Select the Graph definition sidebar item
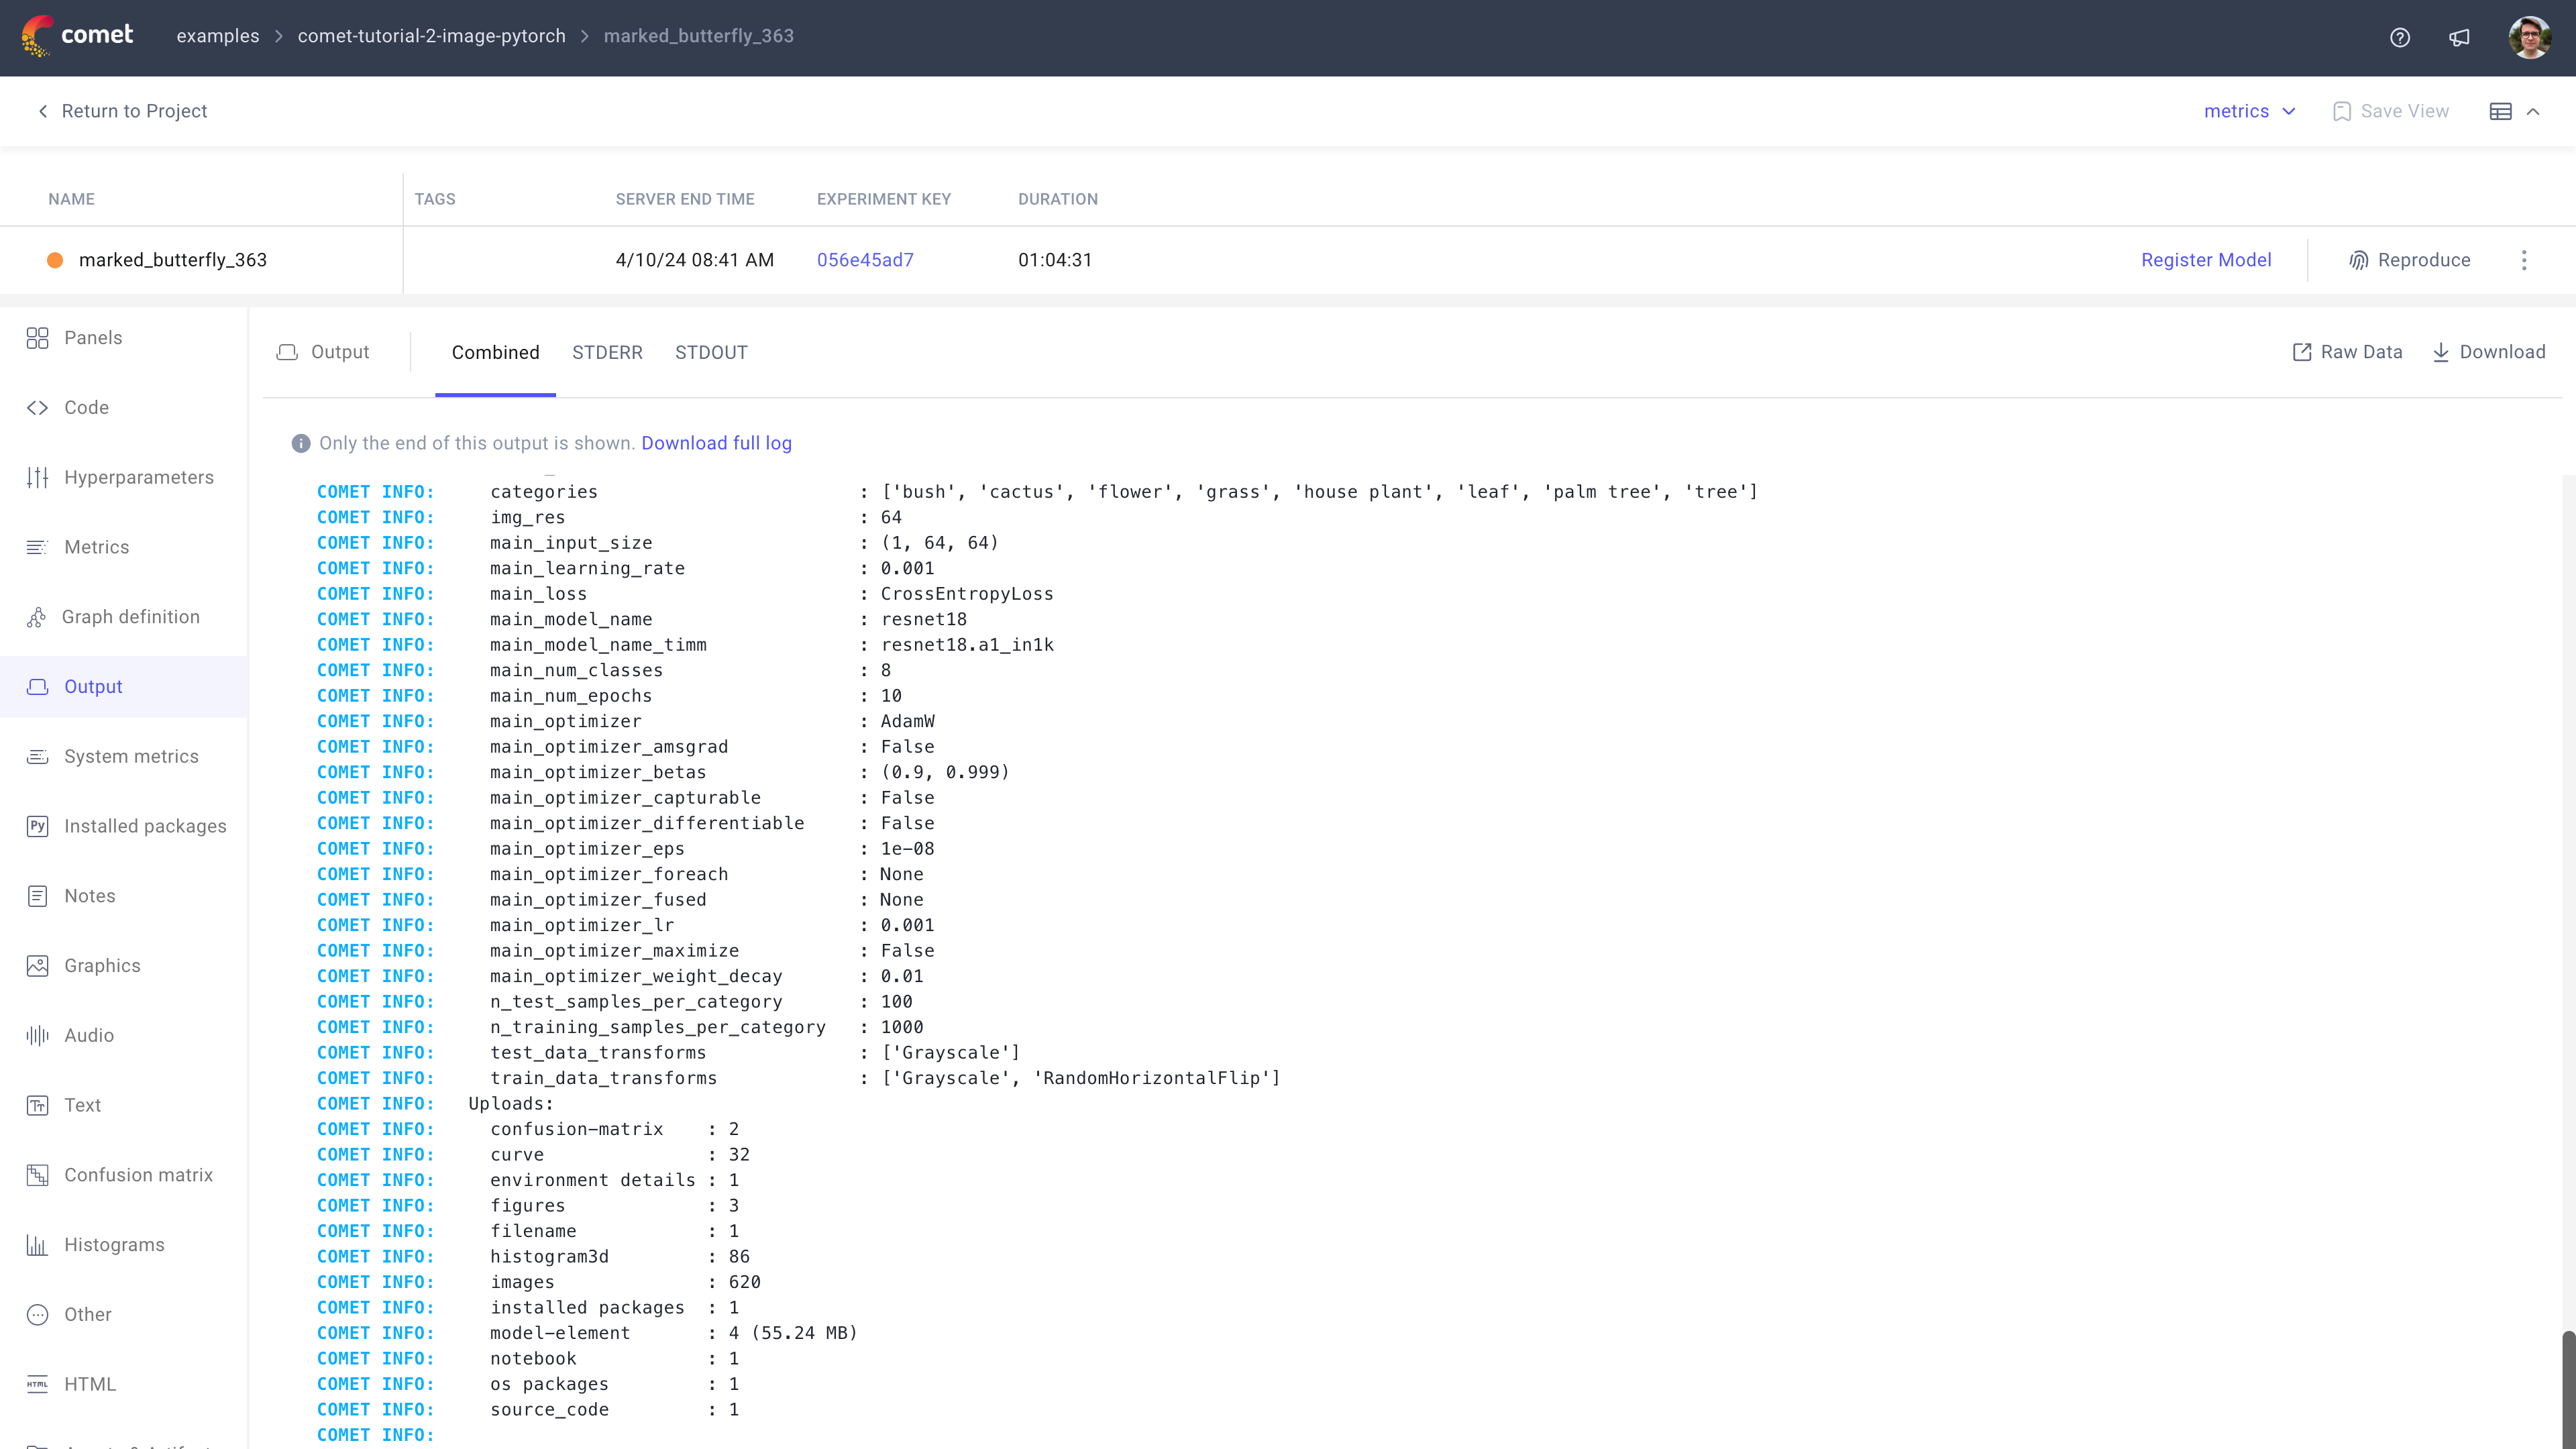This screenshot has width=2576, height=1449. 131,616
